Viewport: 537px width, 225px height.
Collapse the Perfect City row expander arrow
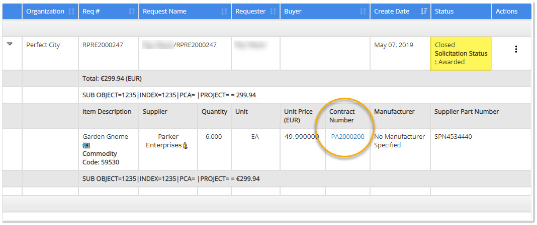point(10,44)
